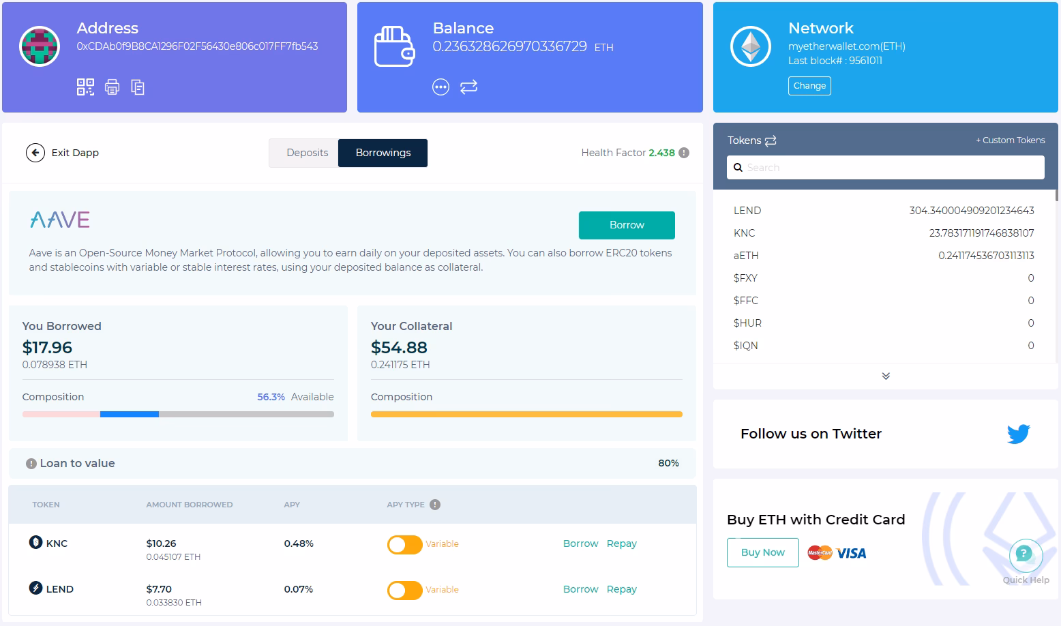The width and height of the screenshot is (1061, 626).
Task: Click the Health Factor info icon
Action: coord(684,153)
